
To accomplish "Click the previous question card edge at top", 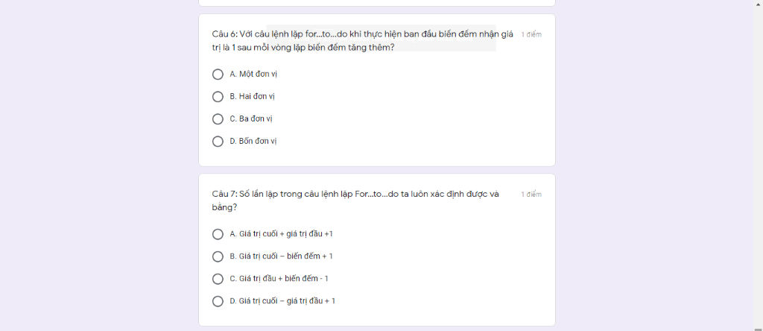I will click(376, 3).
